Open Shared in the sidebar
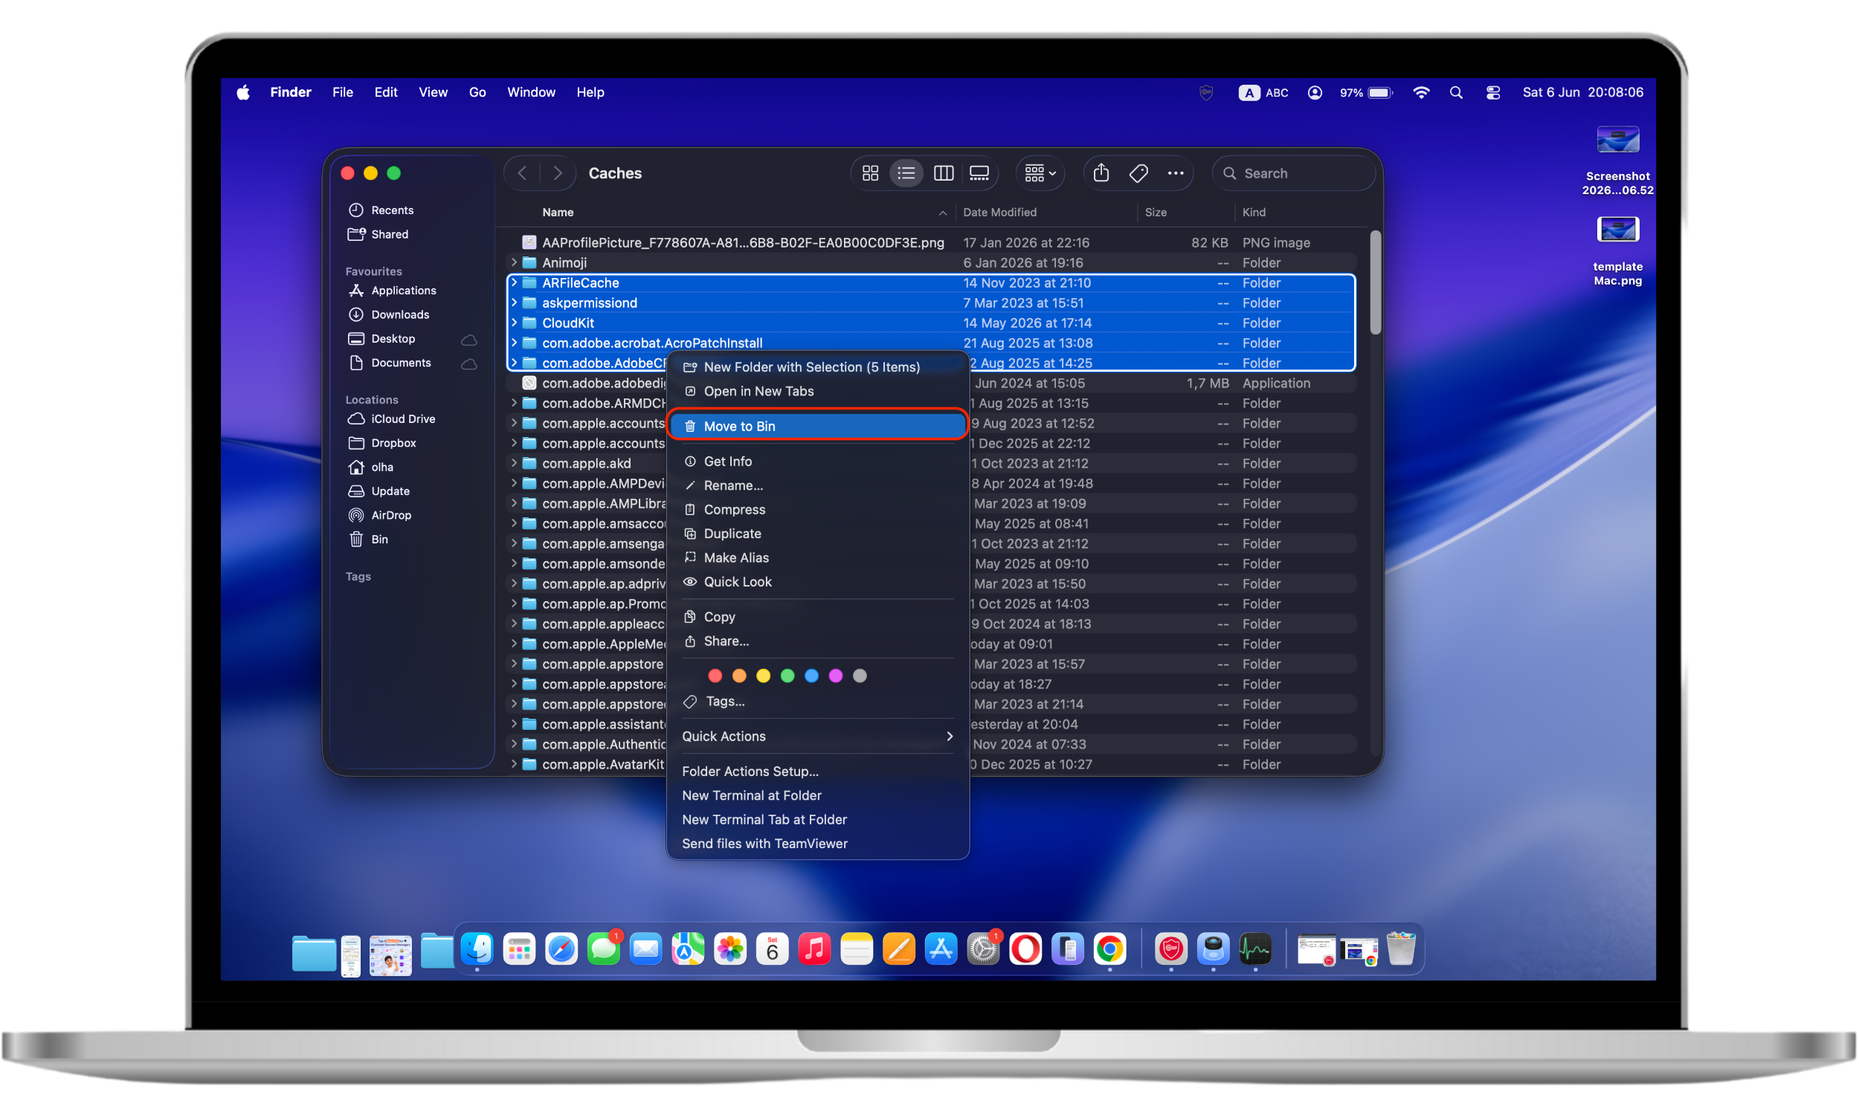 [389, 234]
